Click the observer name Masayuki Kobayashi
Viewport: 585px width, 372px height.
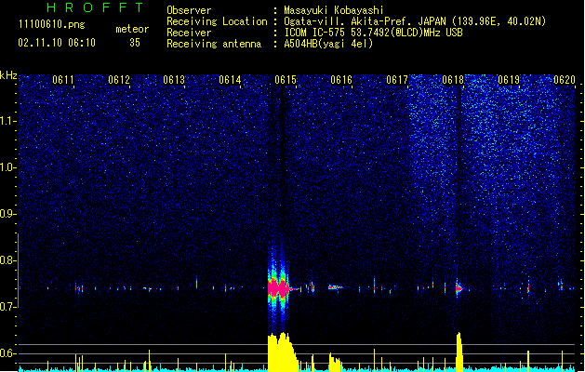[x=334, y=10]
